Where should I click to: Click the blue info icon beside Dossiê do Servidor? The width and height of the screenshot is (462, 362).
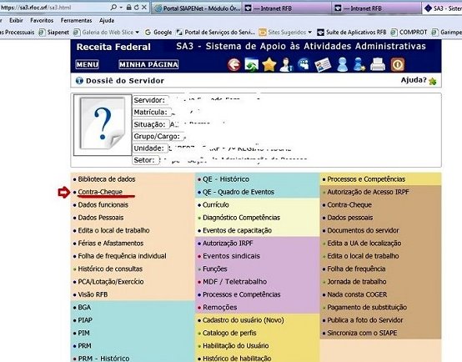coord(79,80)
